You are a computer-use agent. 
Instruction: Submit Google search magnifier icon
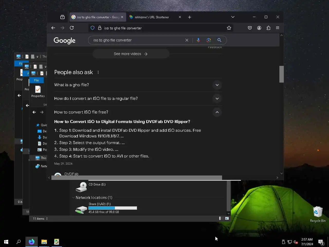(x=219, y=40)
